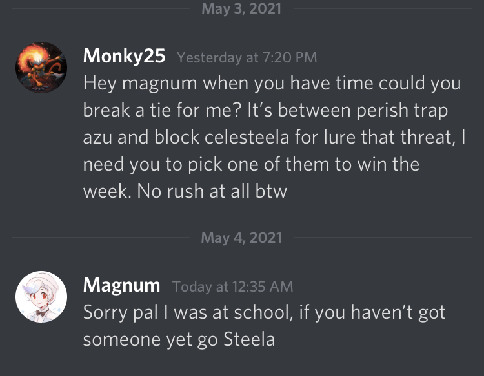Click the May 4, 2021 date divider
Image resolution: width=484 pixels, height=376 pixels.
tap(241, 238)
